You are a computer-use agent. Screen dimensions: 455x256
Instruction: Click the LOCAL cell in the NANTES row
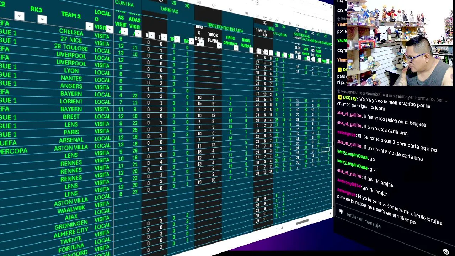(x=102, y=80)
